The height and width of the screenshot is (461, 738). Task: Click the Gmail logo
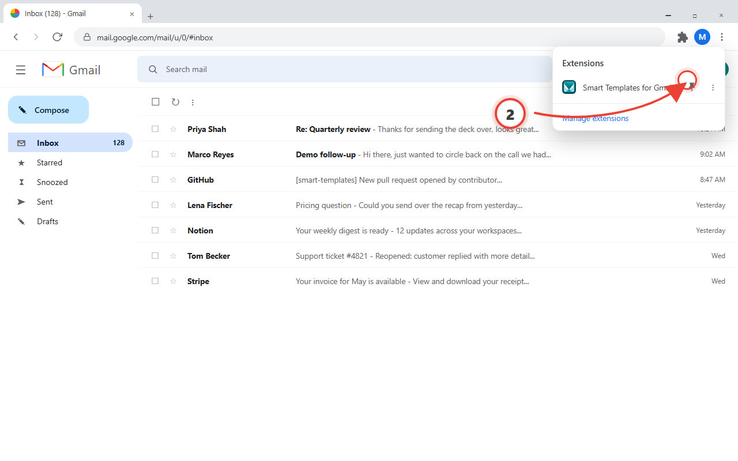click(71, 70)
